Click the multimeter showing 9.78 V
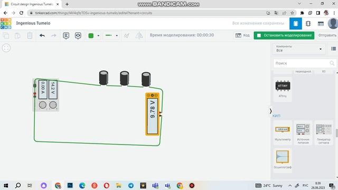The image size is (338, 190). click(153, 114)
